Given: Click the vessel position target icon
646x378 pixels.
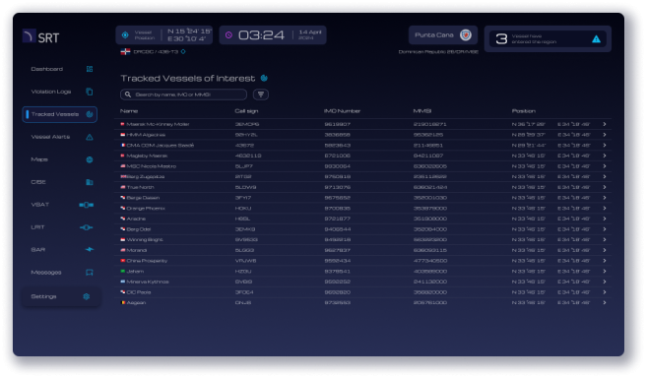Looking at the screenshot, I should point(125,35).
